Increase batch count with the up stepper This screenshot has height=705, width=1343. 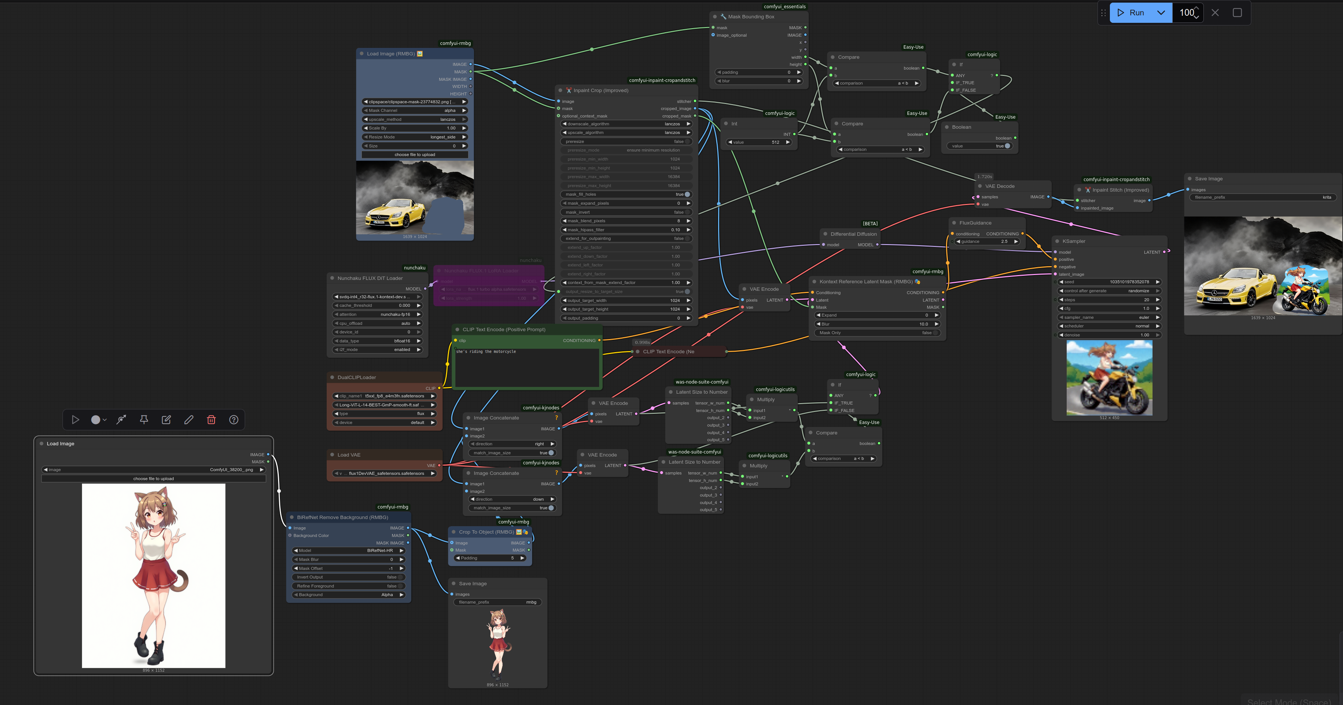click(1196, 8)
